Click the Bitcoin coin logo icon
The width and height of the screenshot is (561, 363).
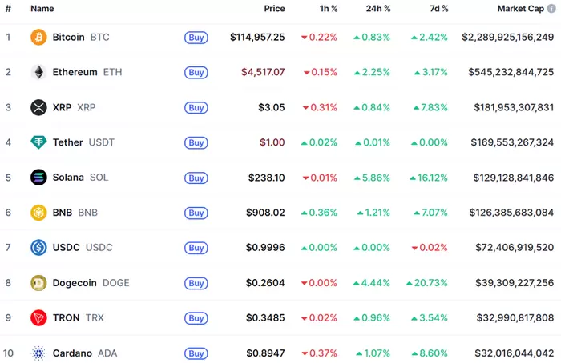point(38,37)
